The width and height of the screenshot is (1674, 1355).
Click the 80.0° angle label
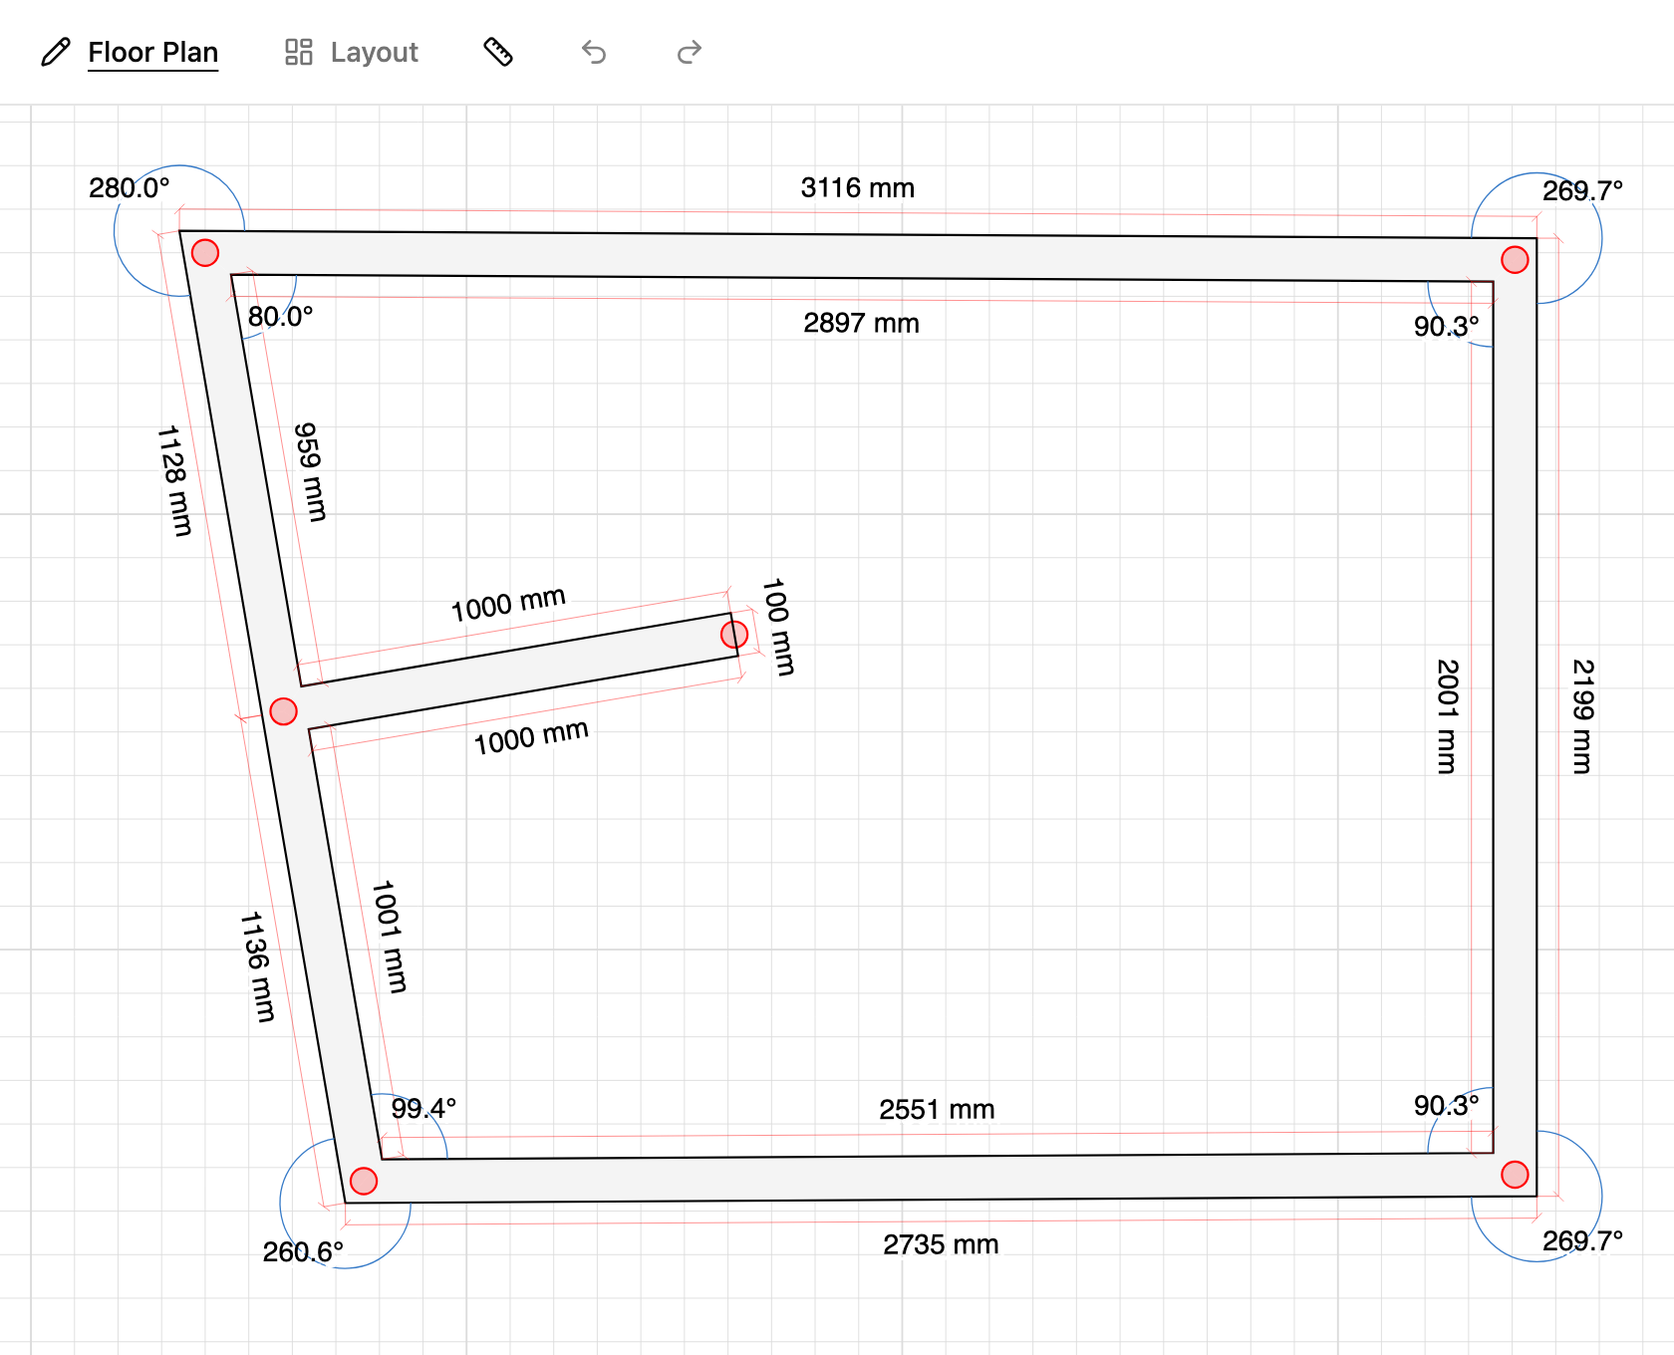pos(280,317)
